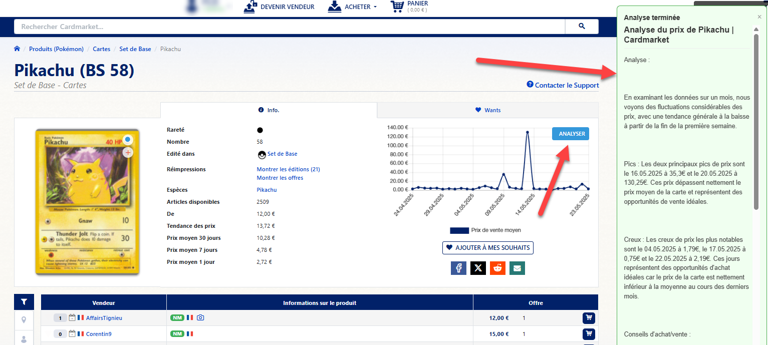
Task: Open the filter funnel icon
Action: click(24, 302)
